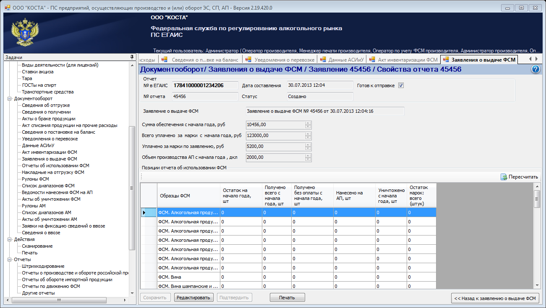This screenshot has height=308, width=546.
Task: Open Штрихкодирование under Отчеты
Action: pyautogui.click(x=43, y=266)
